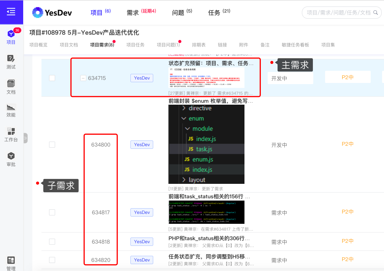Open requirement PHP和task_status相关的306行

(209, 238)
